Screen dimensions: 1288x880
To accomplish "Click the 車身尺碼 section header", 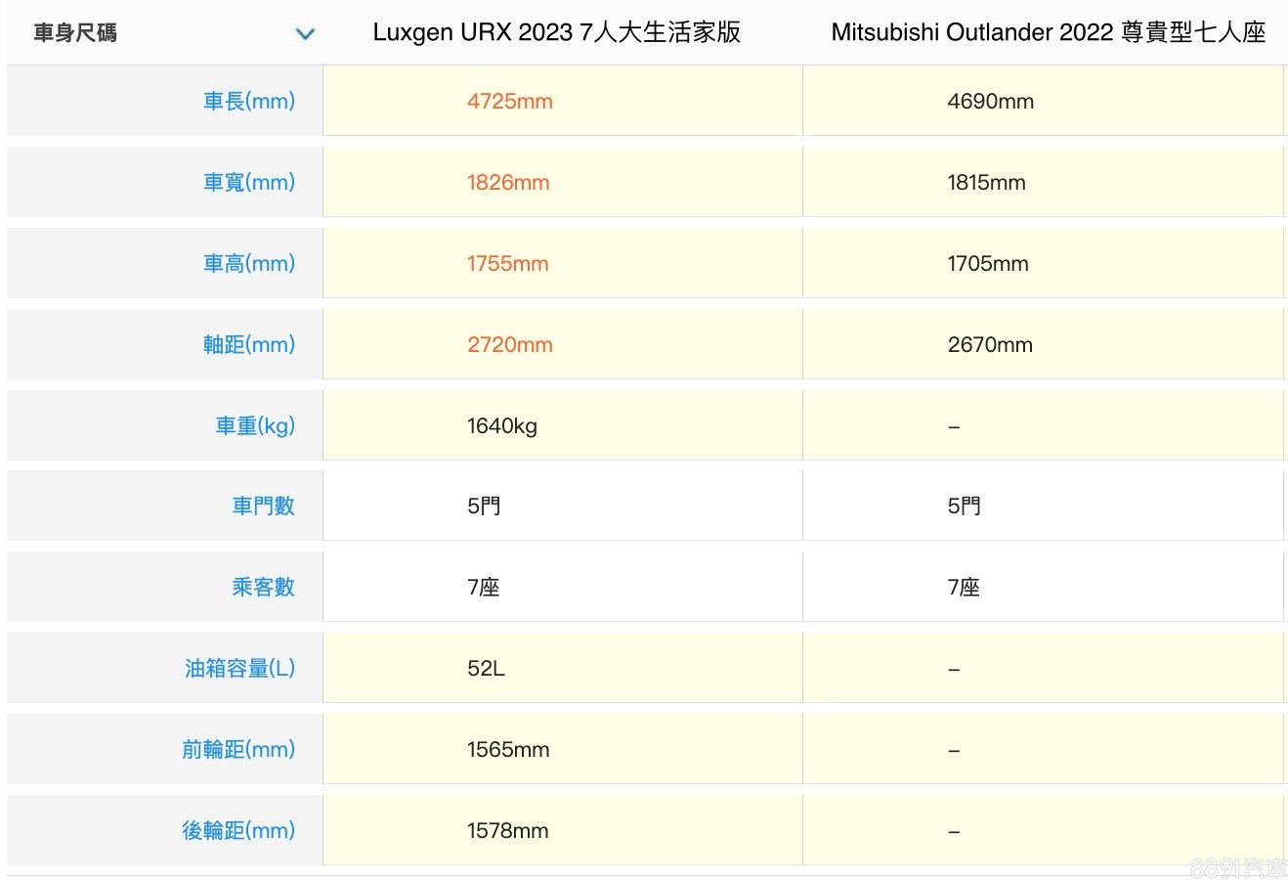I will pyautogui.click(x=75, y=33).
